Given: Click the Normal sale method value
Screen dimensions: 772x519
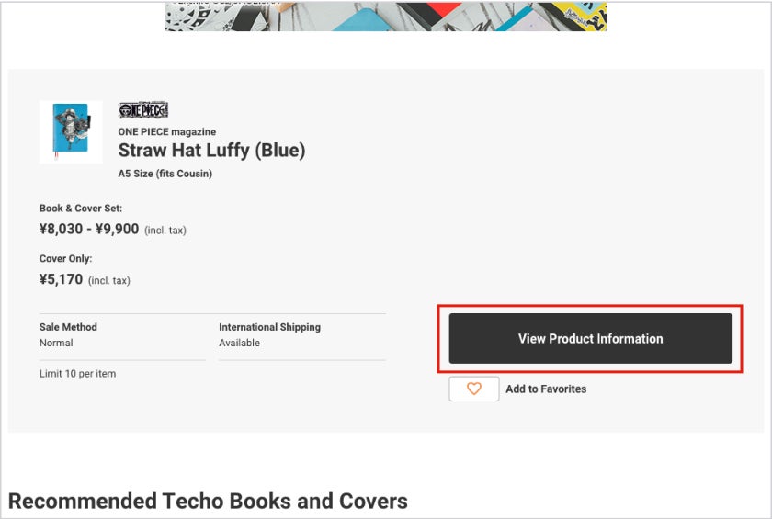Looking at the screenshot, I should (x=56, y=343).
